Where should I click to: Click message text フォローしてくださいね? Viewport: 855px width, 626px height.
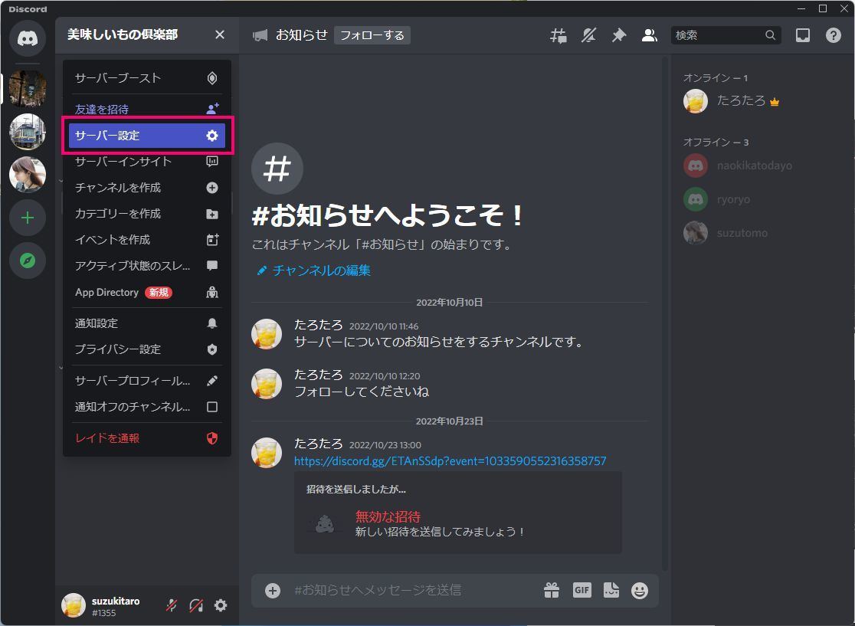click(362, 392)
